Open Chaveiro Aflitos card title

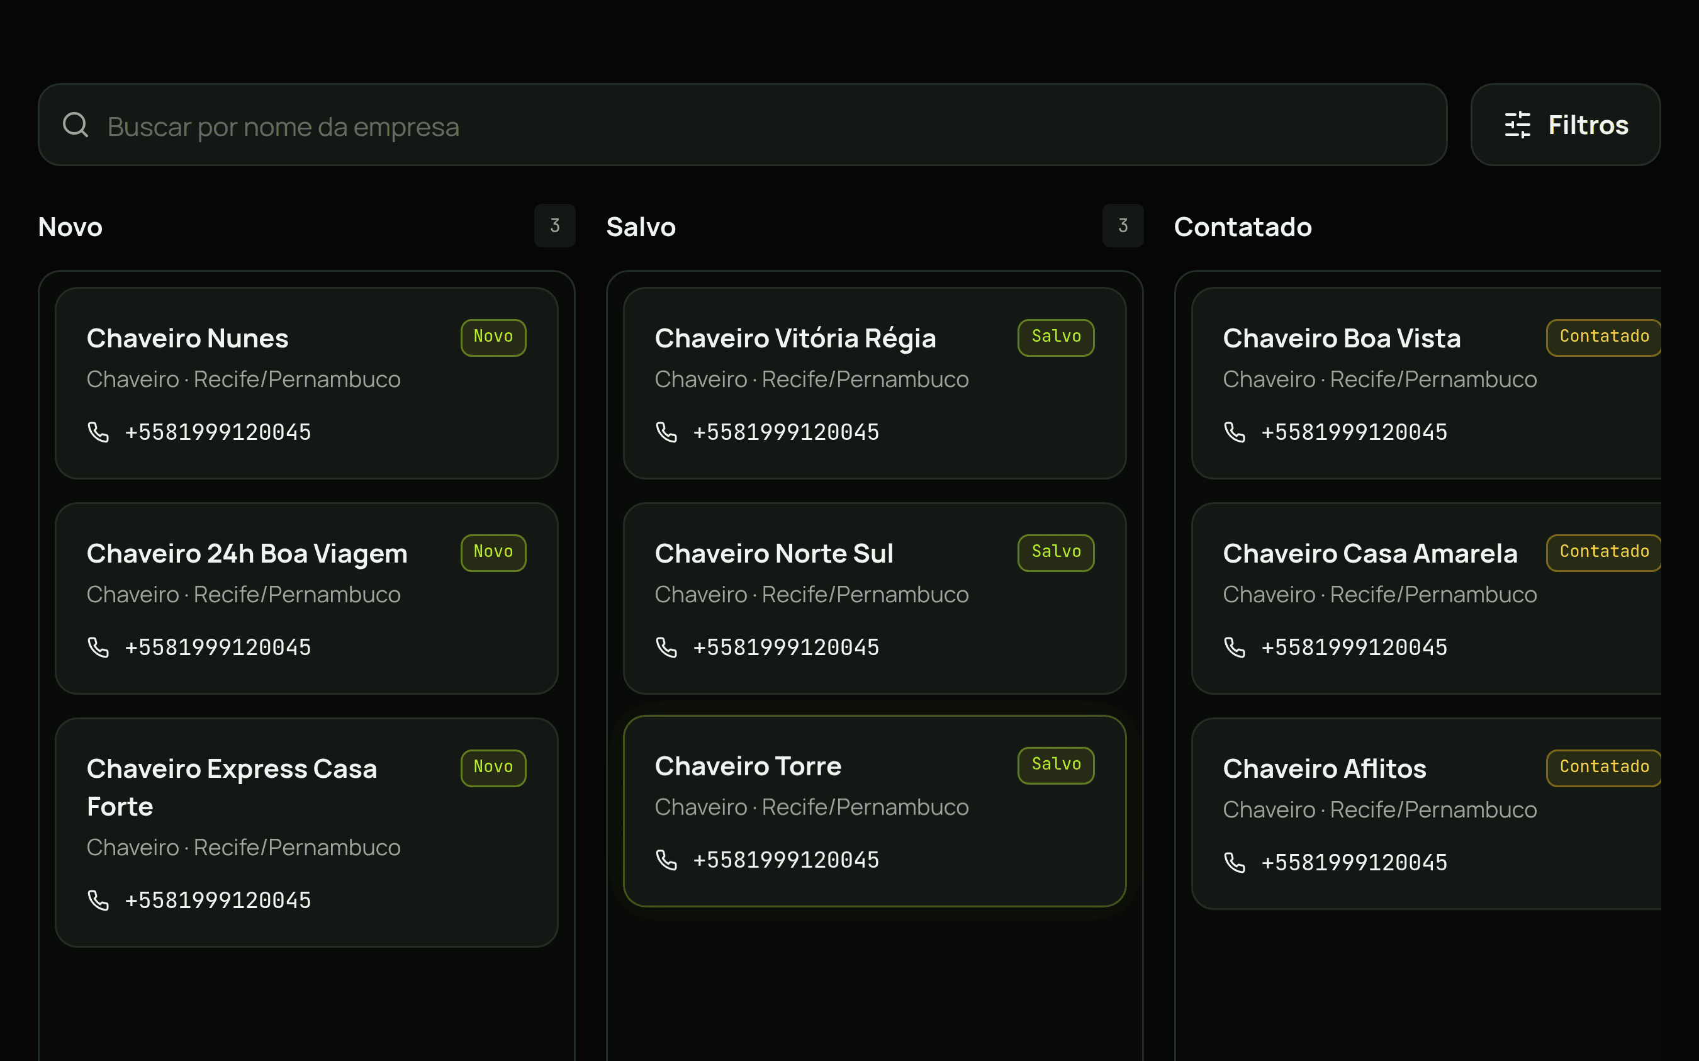(x=1325, y=769)
